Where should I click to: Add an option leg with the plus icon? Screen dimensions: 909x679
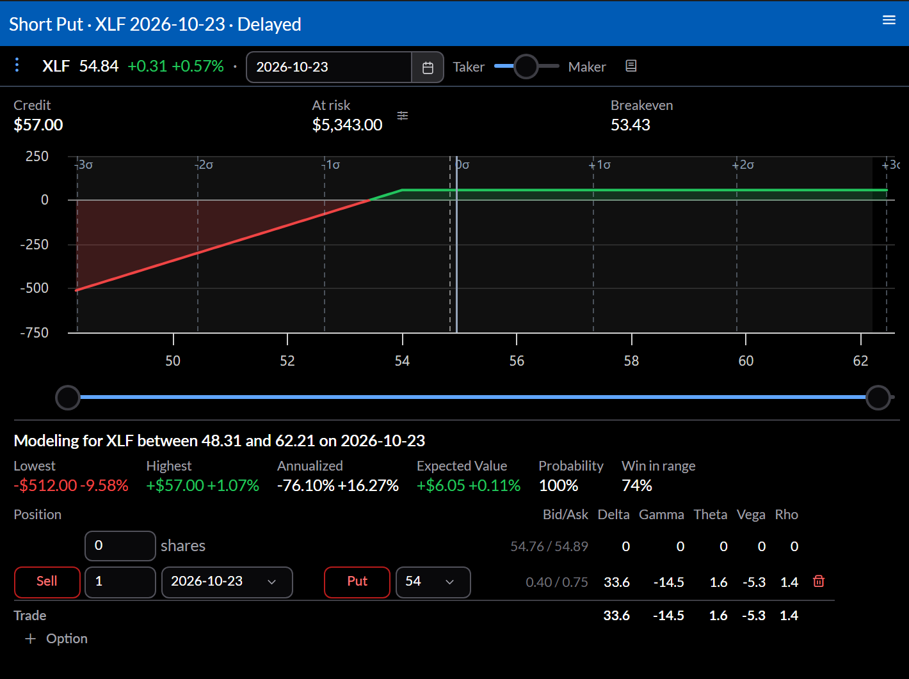[30, 639]
